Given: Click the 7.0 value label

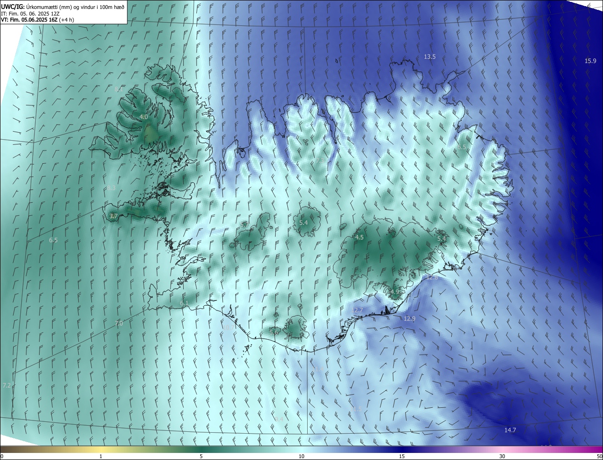Looking at the screenshot, I should pyautogui.click(x=119, y=323).
